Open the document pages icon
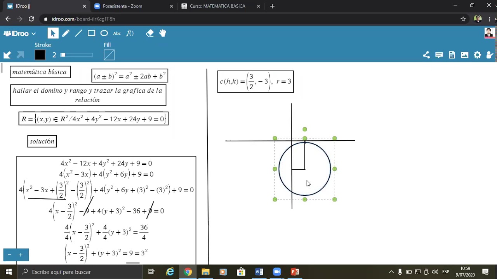The height and width of the screenshot is (279, 497). [x=452, y=55]
